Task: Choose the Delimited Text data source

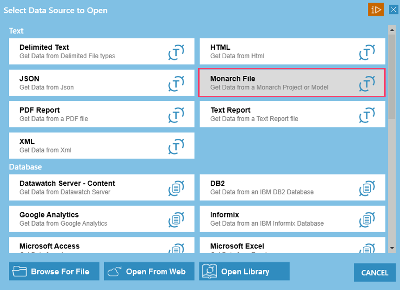Action: (x=101, y=51)
